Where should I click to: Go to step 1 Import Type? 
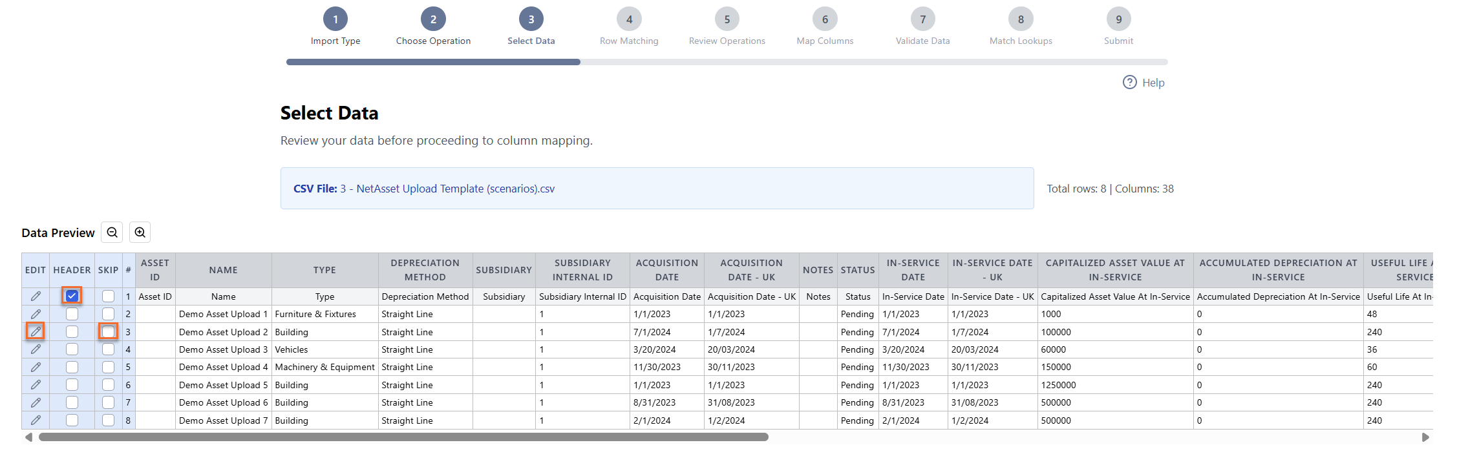click(x=335, y=19)
